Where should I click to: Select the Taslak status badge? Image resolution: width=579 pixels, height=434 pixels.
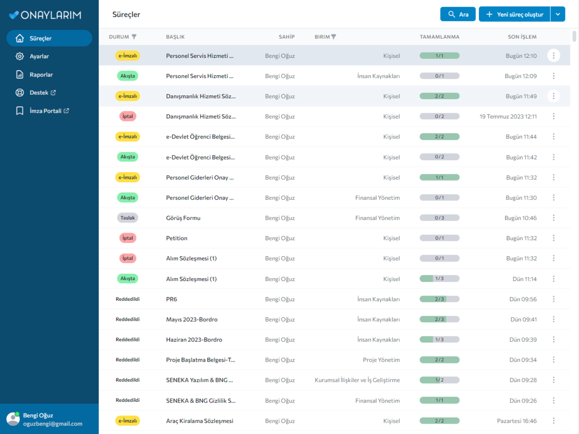(x=128, y=218)
